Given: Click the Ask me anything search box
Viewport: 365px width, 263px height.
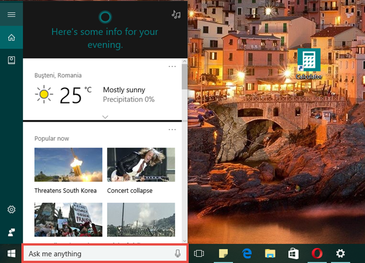Looking at the screenshot, I should click(x=105, y=253).
